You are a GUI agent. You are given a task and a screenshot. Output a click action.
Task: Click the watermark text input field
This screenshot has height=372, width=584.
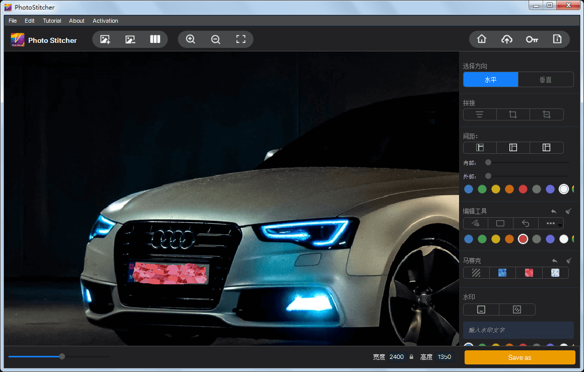[x=518, y=330]
